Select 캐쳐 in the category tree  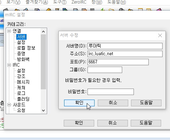pos(21,88)
